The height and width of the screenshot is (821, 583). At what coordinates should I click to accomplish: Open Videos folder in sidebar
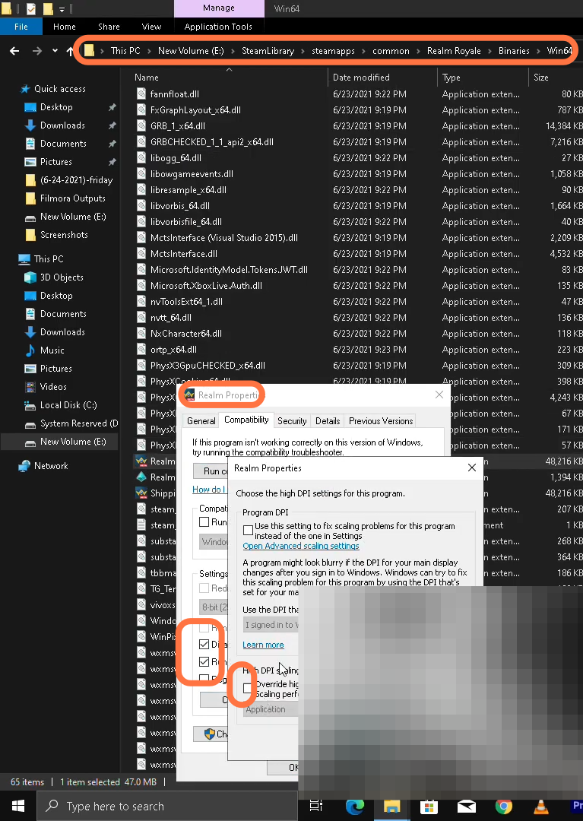53,387
